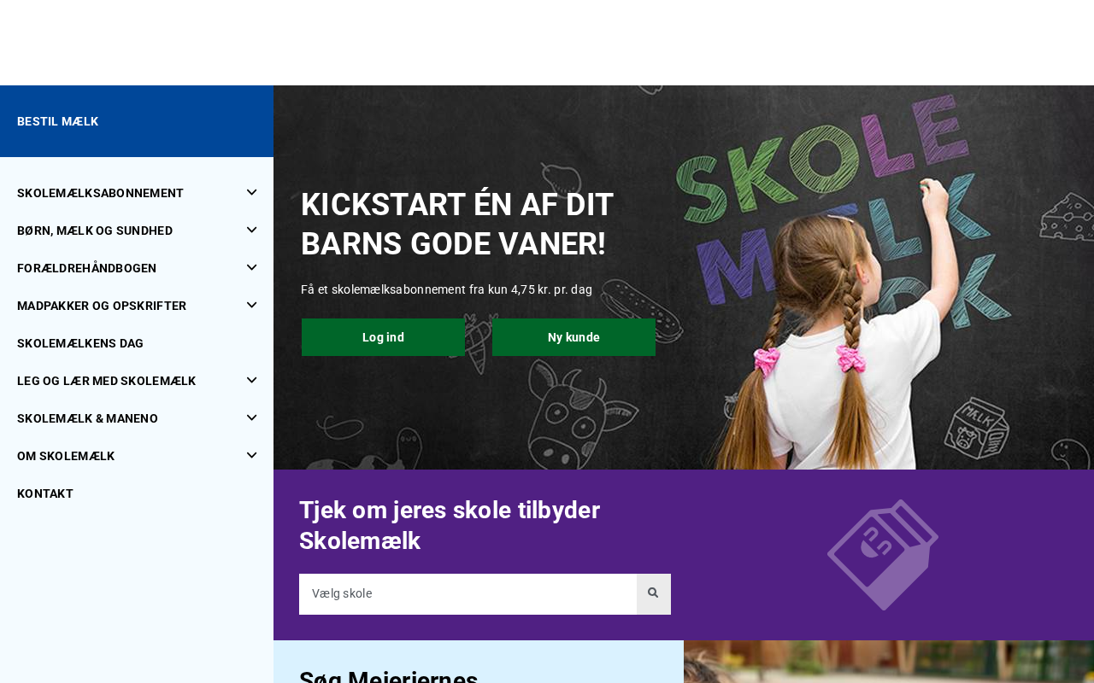Click the milk carton icon on purple banner
The image size is (1094, 683).
click(x=883, y=555)
